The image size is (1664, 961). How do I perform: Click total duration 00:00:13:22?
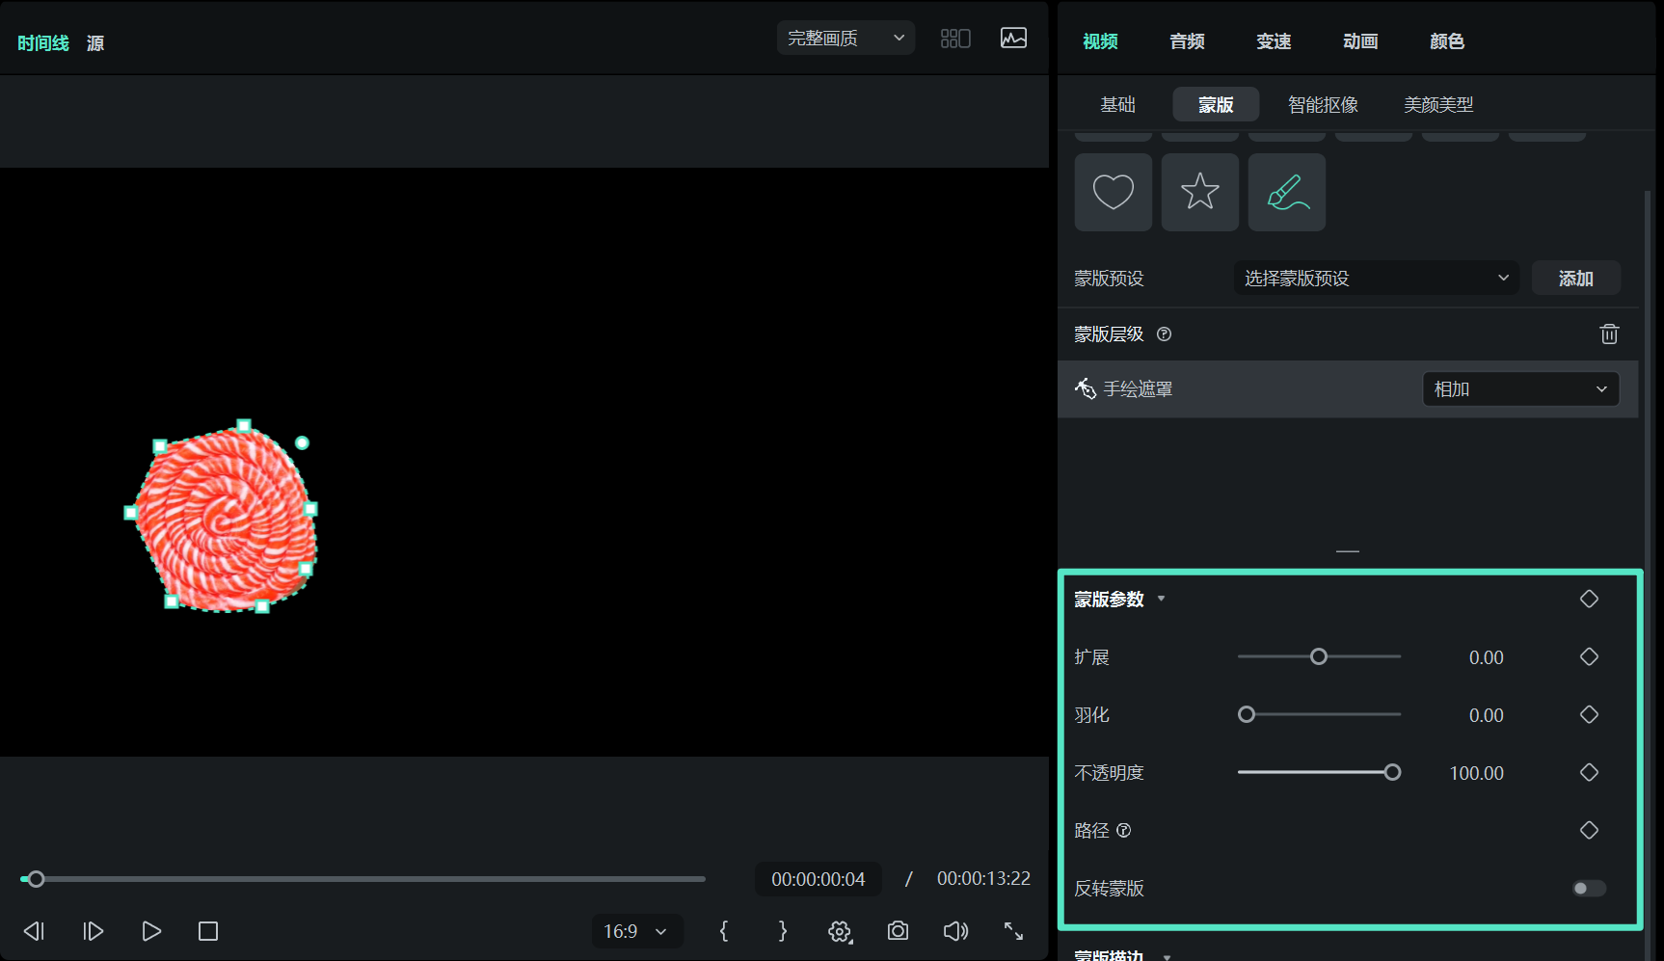point(983,878)
